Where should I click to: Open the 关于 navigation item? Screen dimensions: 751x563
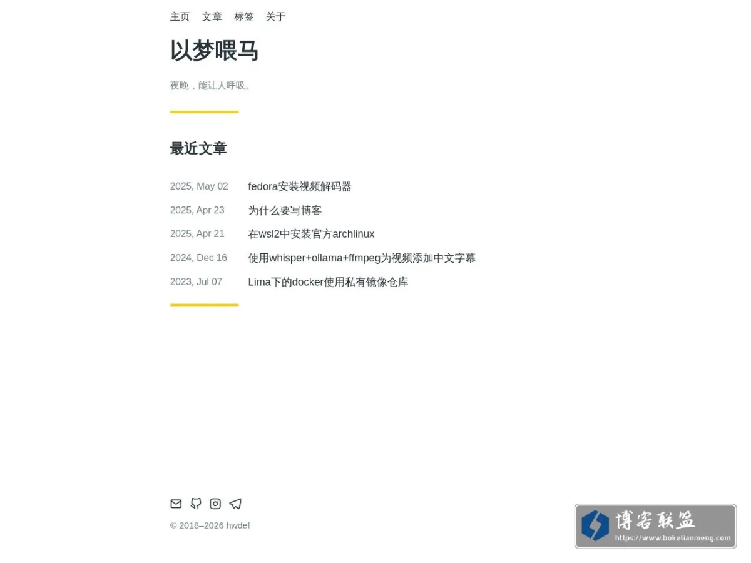[276, 17]
